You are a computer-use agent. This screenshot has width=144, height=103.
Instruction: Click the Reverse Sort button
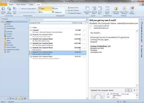pyautogui.click(x=73, y=8)
